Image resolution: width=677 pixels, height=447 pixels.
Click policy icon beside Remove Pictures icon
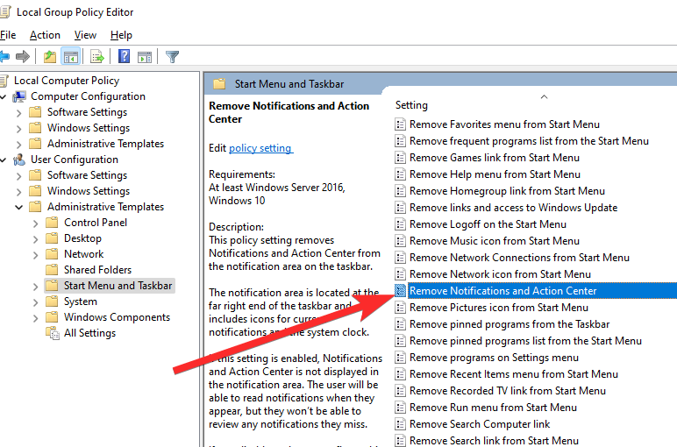tap(400, 308)
